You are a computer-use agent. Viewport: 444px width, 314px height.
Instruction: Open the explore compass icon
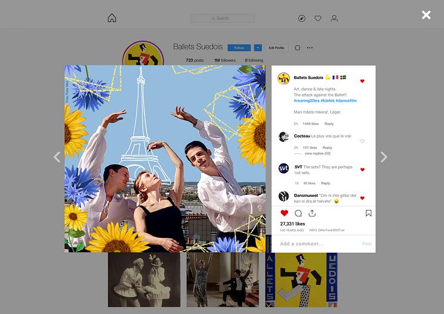tap(302, 18)
